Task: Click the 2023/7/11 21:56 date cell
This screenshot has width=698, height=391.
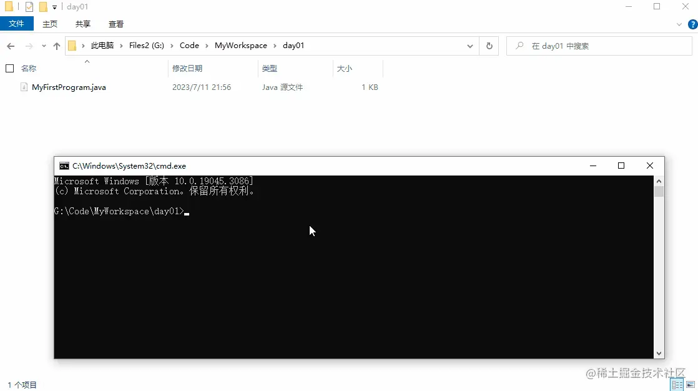Action: (202, 87)
